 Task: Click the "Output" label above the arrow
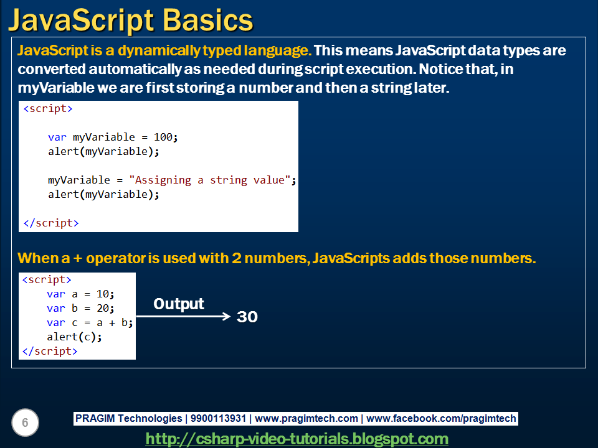tap(179, 304)
